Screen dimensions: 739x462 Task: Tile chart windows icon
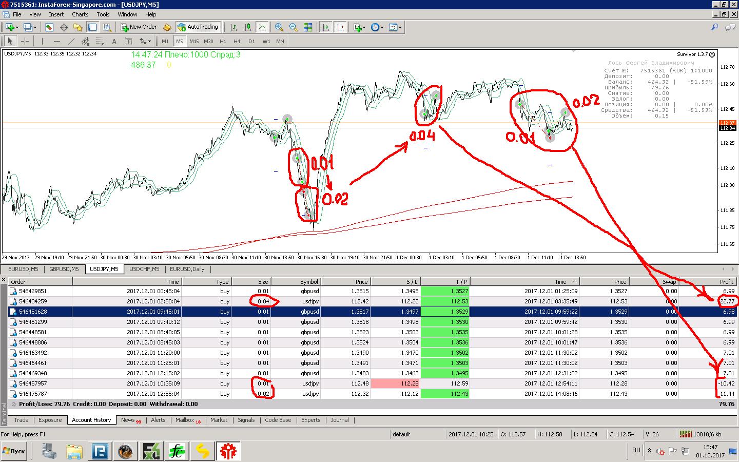click(x=308, y=27)
